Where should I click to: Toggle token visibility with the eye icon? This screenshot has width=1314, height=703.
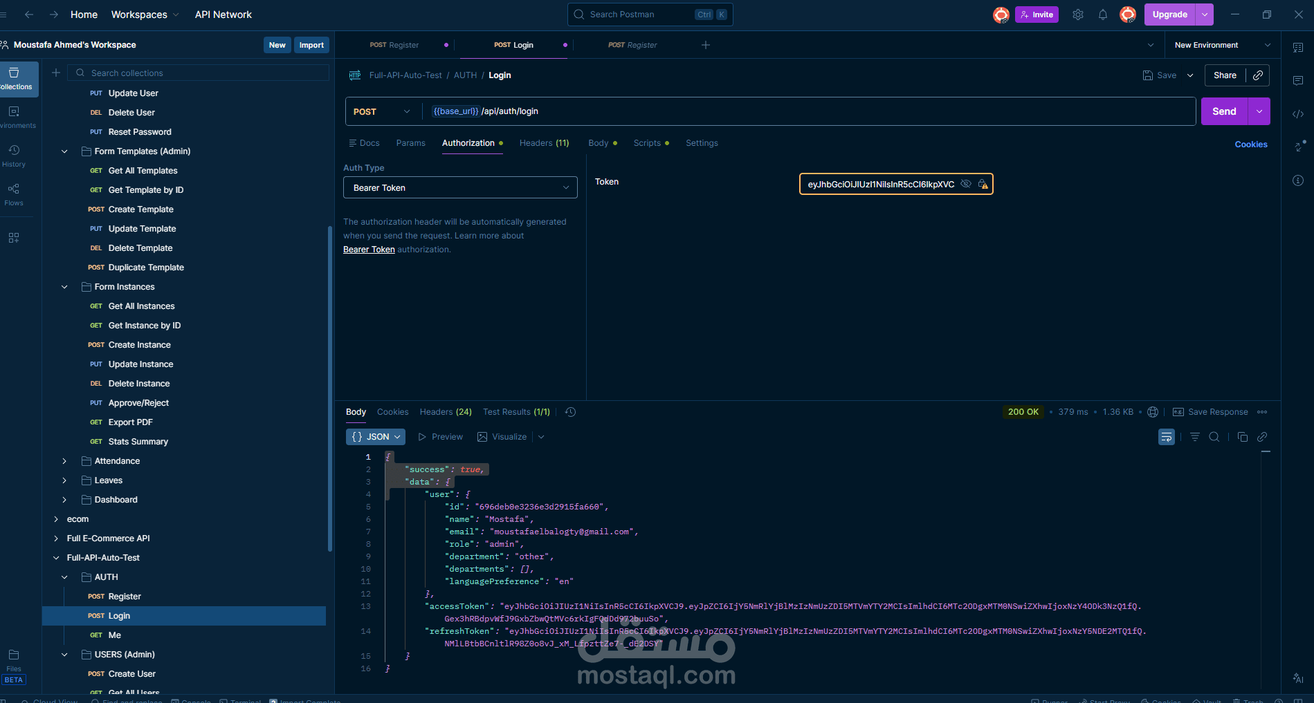point(966,185)
